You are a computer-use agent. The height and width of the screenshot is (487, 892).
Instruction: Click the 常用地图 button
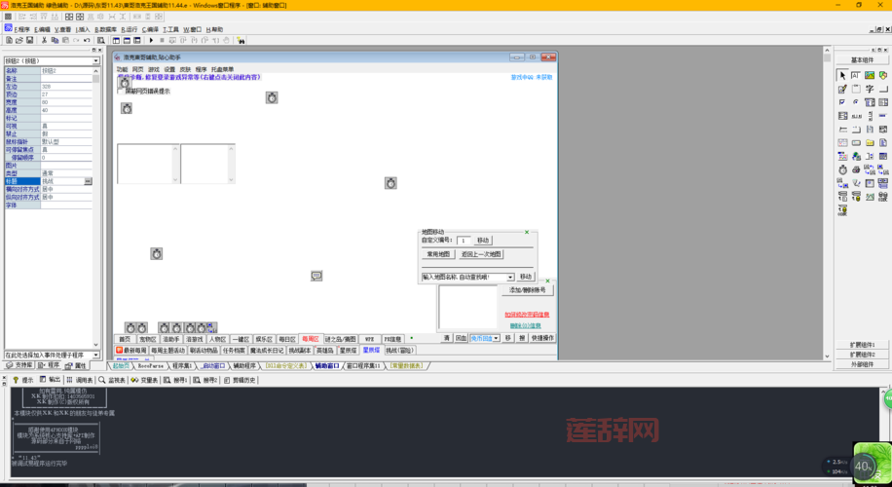tap(439, 254)
